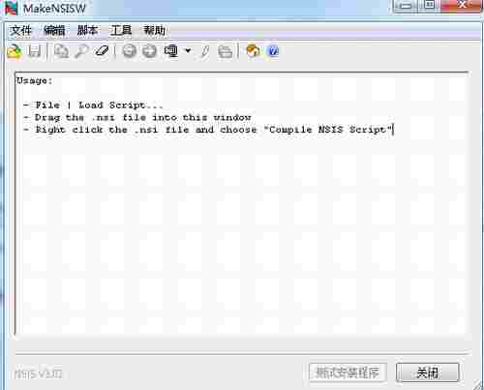Open the 工具 menu

click(121, 31)
